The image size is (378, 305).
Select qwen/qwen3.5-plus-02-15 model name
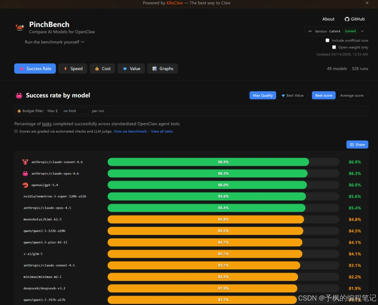pos(45,242)
